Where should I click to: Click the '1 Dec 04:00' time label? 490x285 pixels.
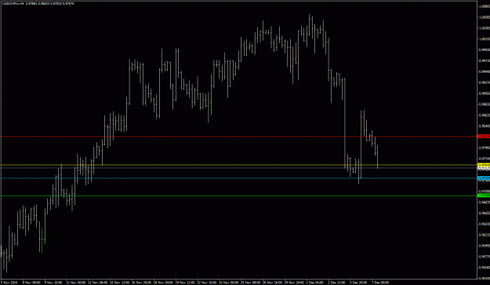pyautogui.click(x=315, y=282)
